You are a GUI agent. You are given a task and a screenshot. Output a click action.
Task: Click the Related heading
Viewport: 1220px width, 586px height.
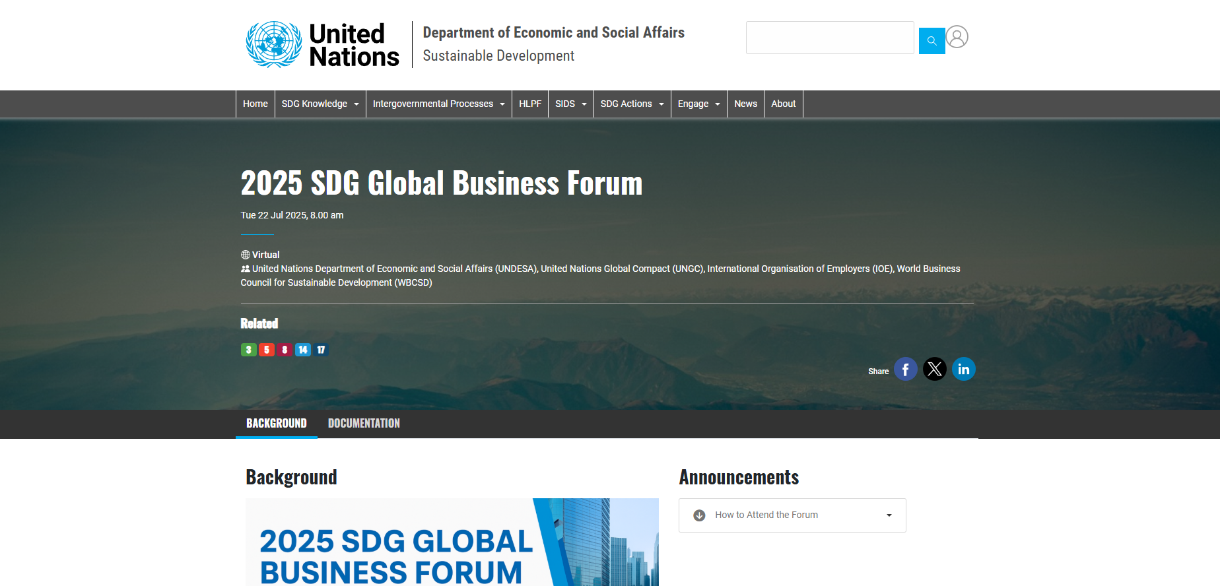click(x=259, y=323)
